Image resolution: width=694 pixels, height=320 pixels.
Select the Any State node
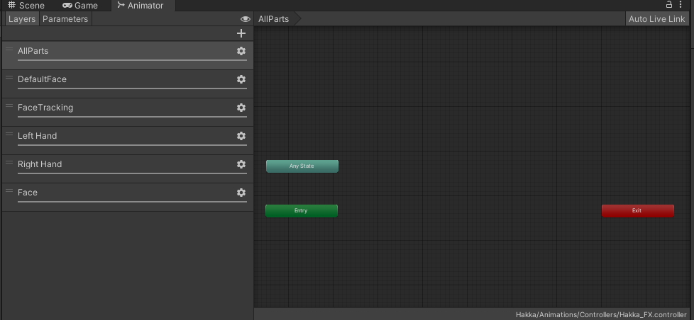click(x=302, y=166)
